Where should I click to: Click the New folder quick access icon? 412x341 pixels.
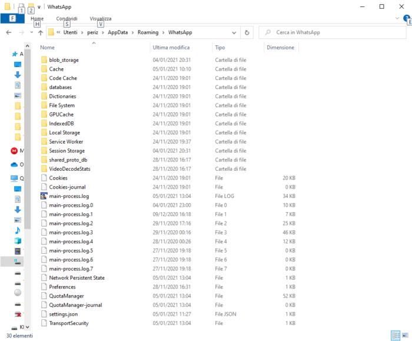click(31, 6)
